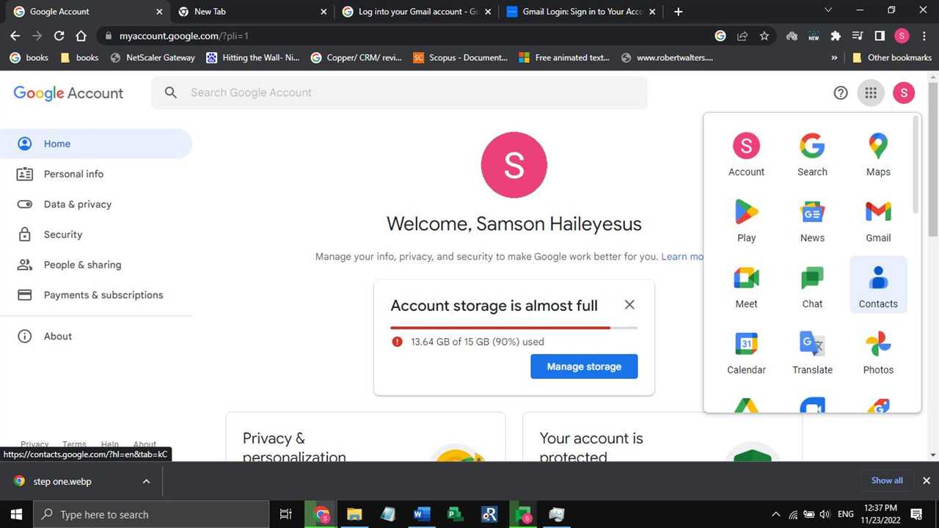Open Contacts from the apps panel
Viewport: 939px width, 528px height.
878,285
